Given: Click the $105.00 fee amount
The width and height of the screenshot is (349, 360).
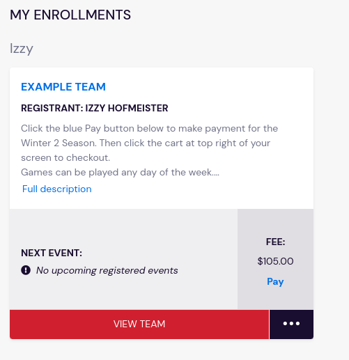Looking at the screenshot, I should [x=275, y=261].
